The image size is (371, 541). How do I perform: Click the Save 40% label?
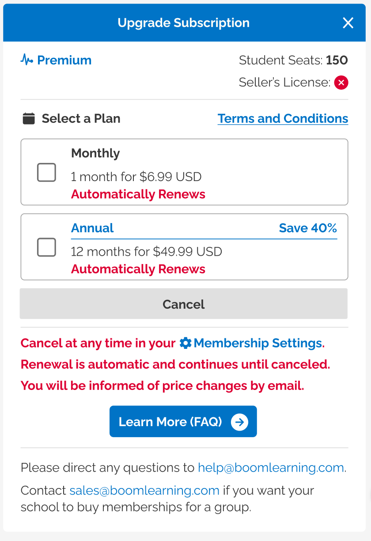tap(308, 228)
